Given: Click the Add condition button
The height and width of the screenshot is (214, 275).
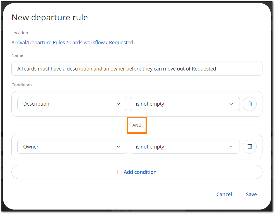Looking at the screenshot, I should click(137, 172).
